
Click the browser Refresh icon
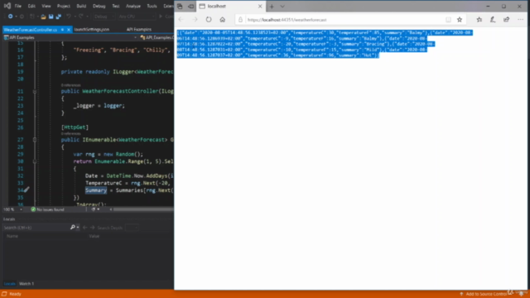coord(209,20)
